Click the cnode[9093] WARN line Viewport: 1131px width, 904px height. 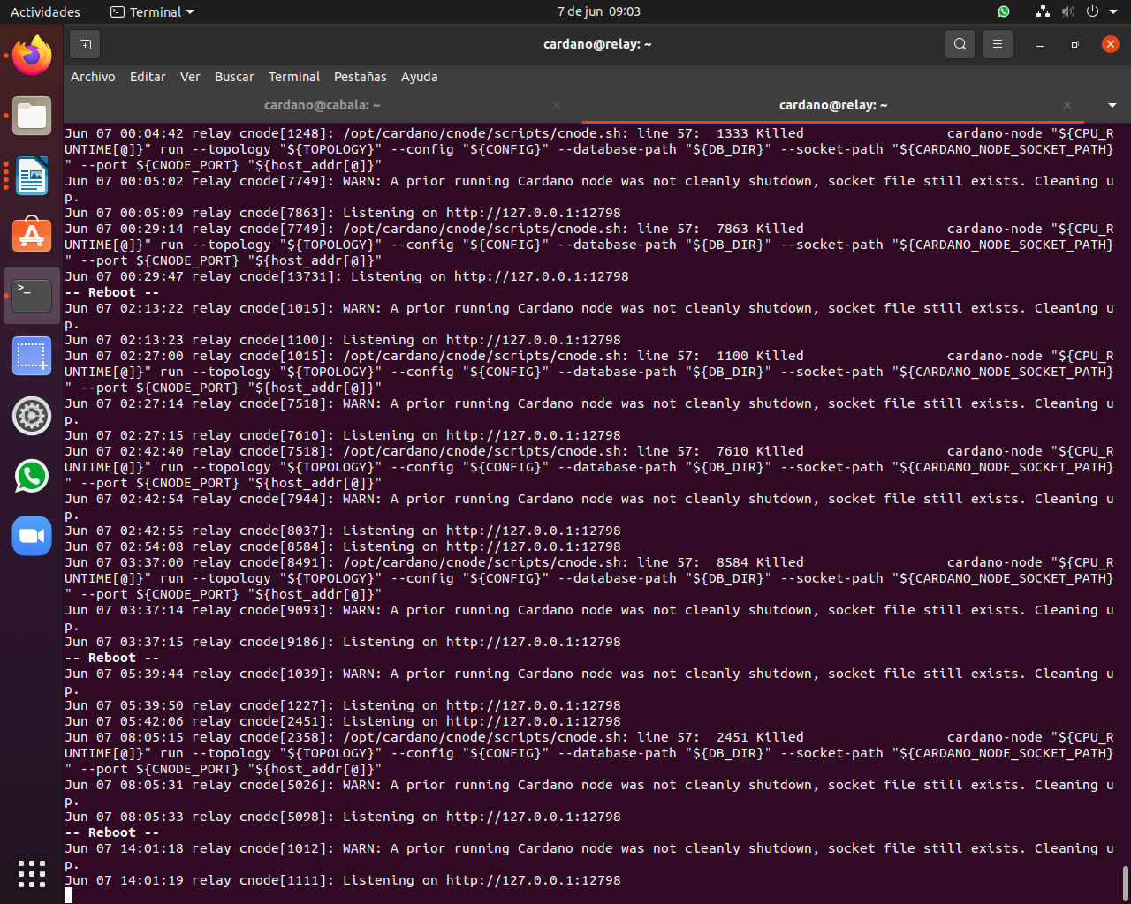pyautogui.click(x=589, y=618)
